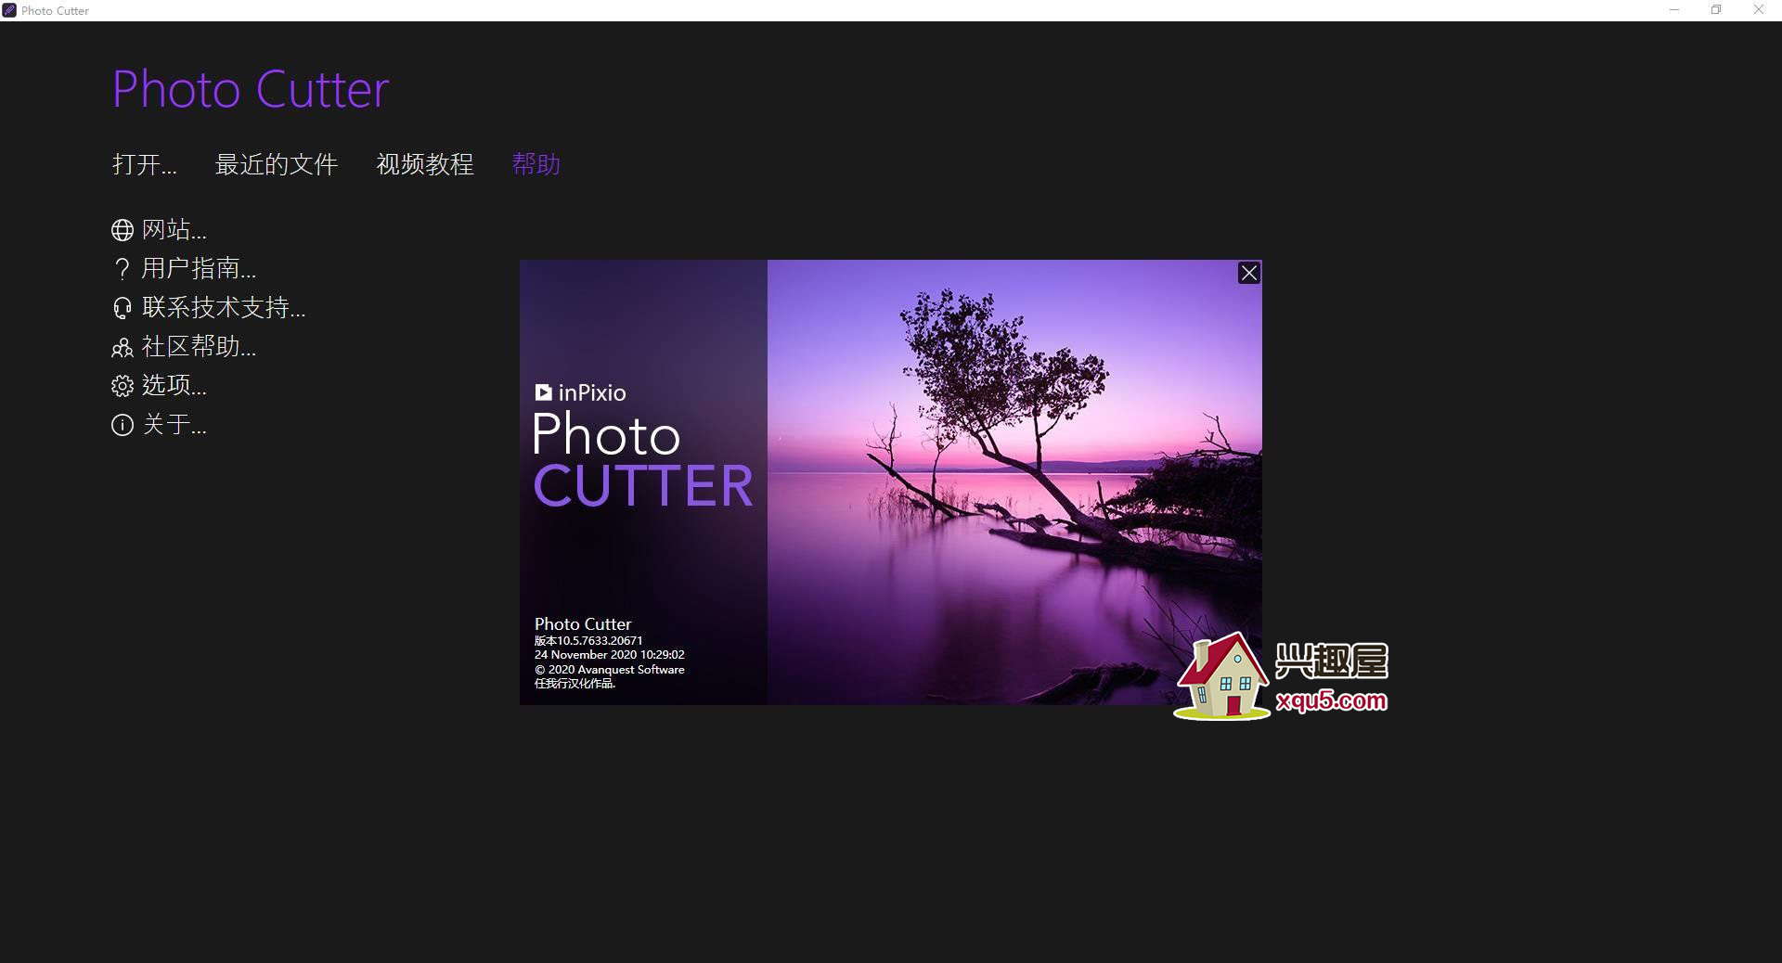Click the purple lake splash image
Viewport: 1782px width, 963px height.
point(1014,481)
